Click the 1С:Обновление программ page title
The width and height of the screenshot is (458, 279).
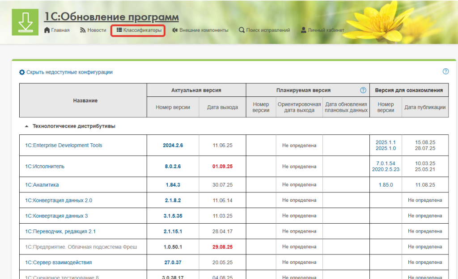click(111, 17)
